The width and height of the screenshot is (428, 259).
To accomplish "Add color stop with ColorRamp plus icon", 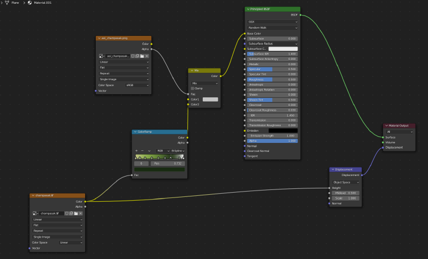I will (x=136, y=151).
